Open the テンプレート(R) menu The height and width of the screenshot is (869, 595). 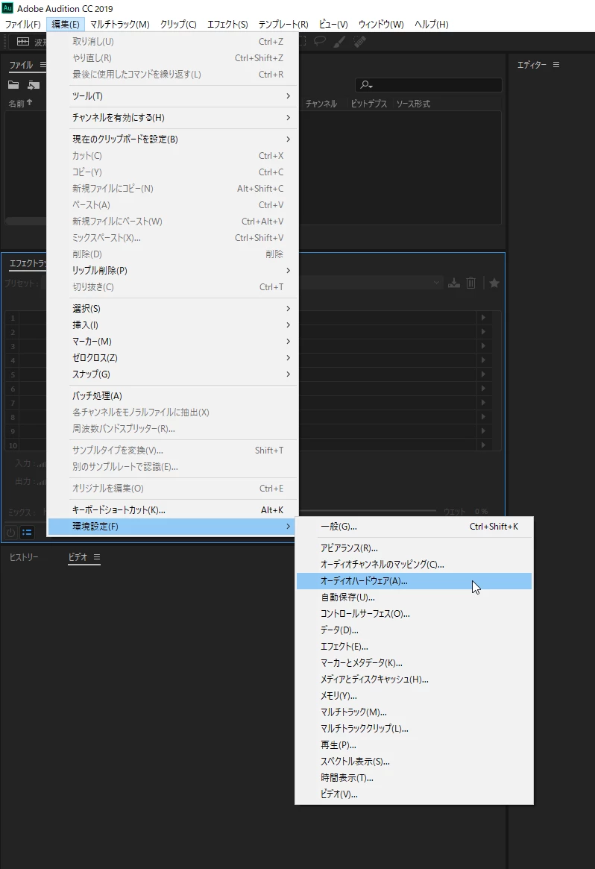click(283, 25)
